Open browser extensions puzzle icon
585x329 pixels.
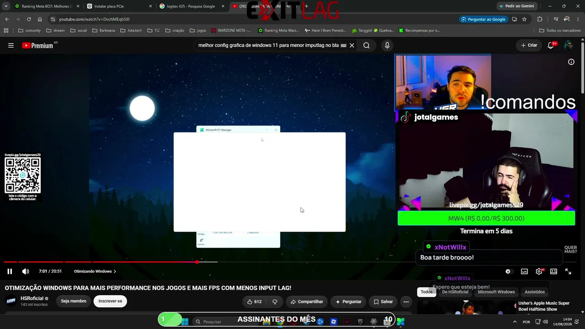(x=540, y=19)
